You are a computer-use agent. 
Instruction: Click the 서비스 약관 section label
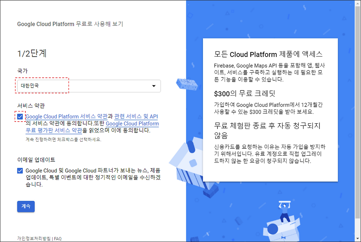click(31, 106)
